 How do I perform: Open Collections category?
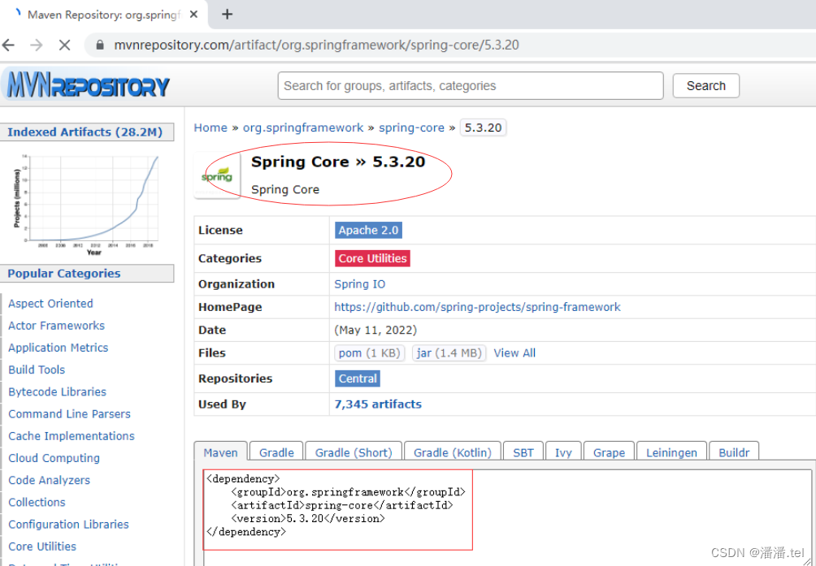37,503
